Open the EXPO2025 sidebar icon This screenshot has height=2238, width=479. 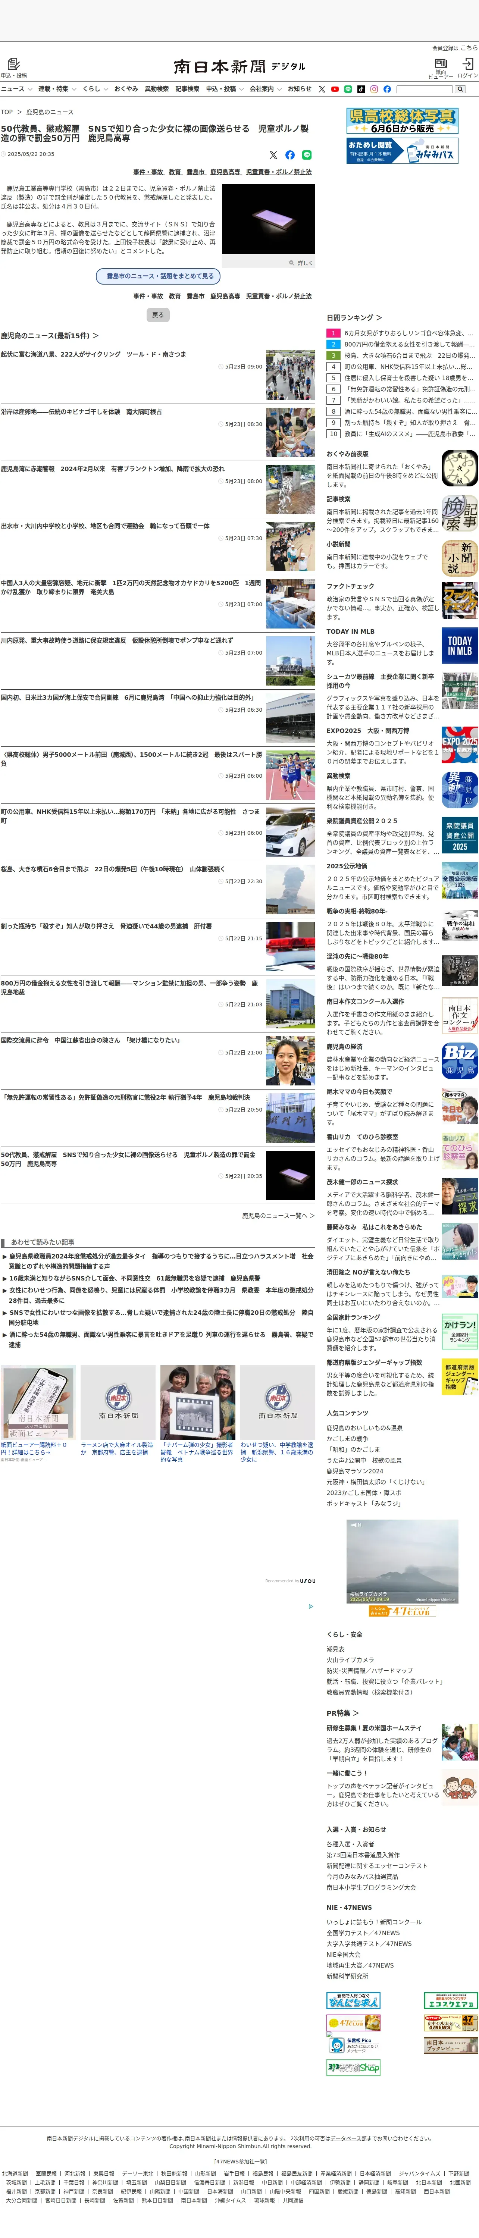[x=460, y=745]
